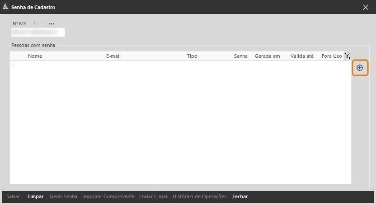Viewport: 376px width, 205px height.
Task: Click Imprimir Comprovante button
Action: 108,196
